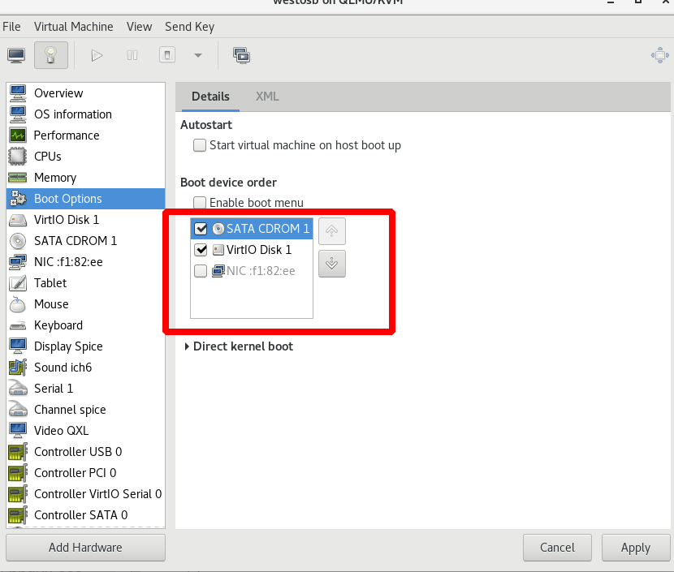Select VirtIO Disk 1 in sidebar

tap(86, 219)
